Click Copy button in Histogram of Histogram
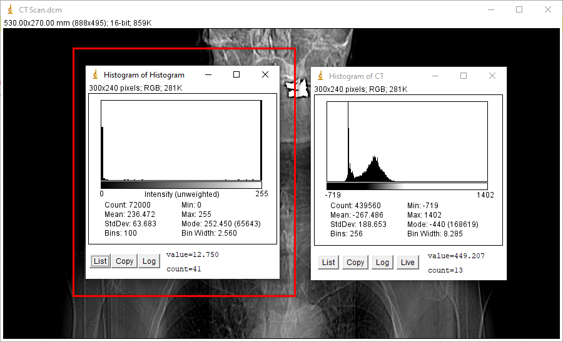The height and width of the screenshot is (342, 563). tap(124, 261)
